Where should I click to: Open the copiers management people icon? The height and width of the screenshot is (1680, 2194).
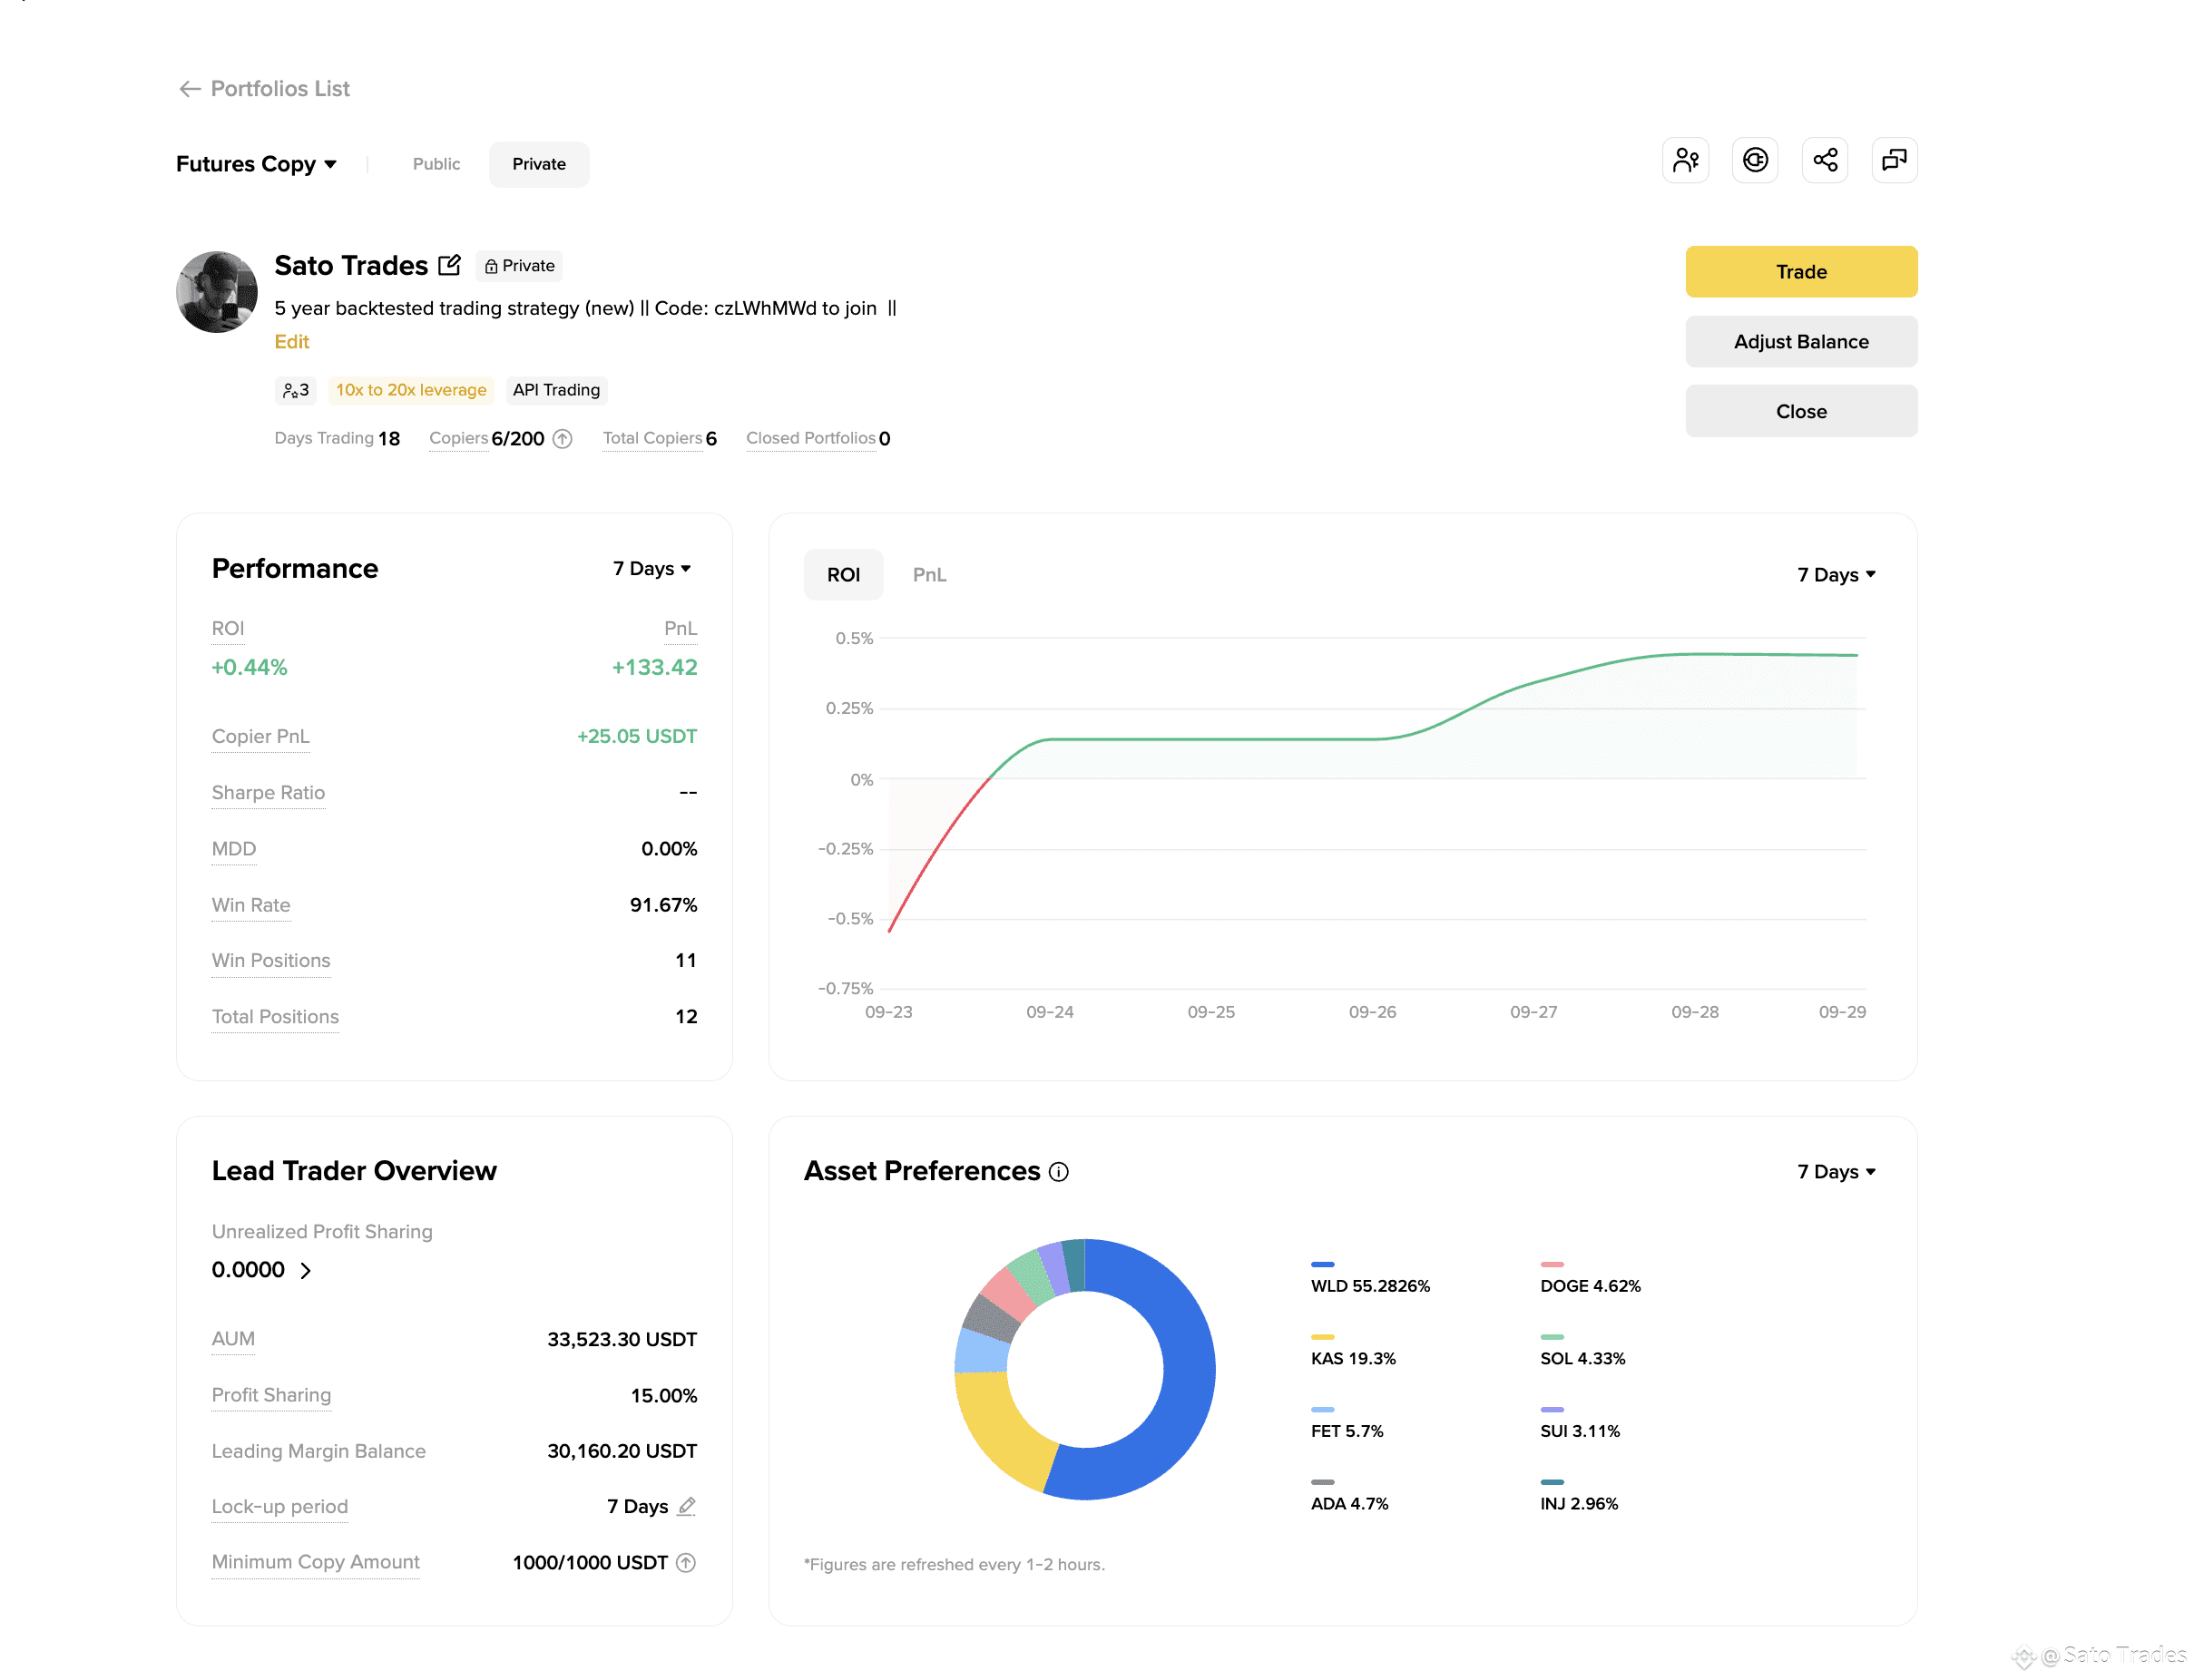[1685, 160]
